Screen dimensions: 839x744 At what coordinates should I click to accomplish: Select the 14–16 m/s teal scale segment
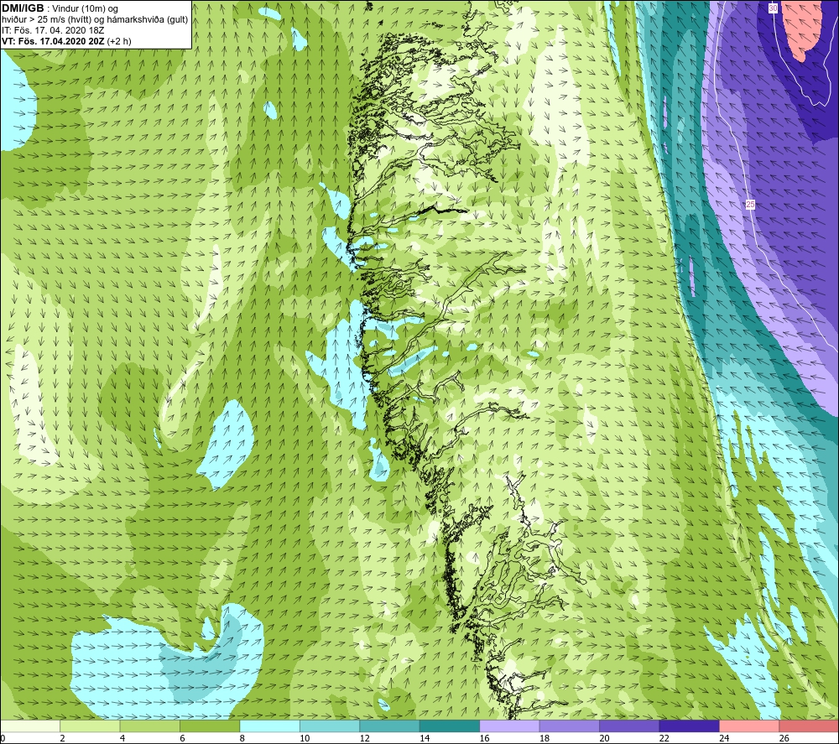[450, 726]
